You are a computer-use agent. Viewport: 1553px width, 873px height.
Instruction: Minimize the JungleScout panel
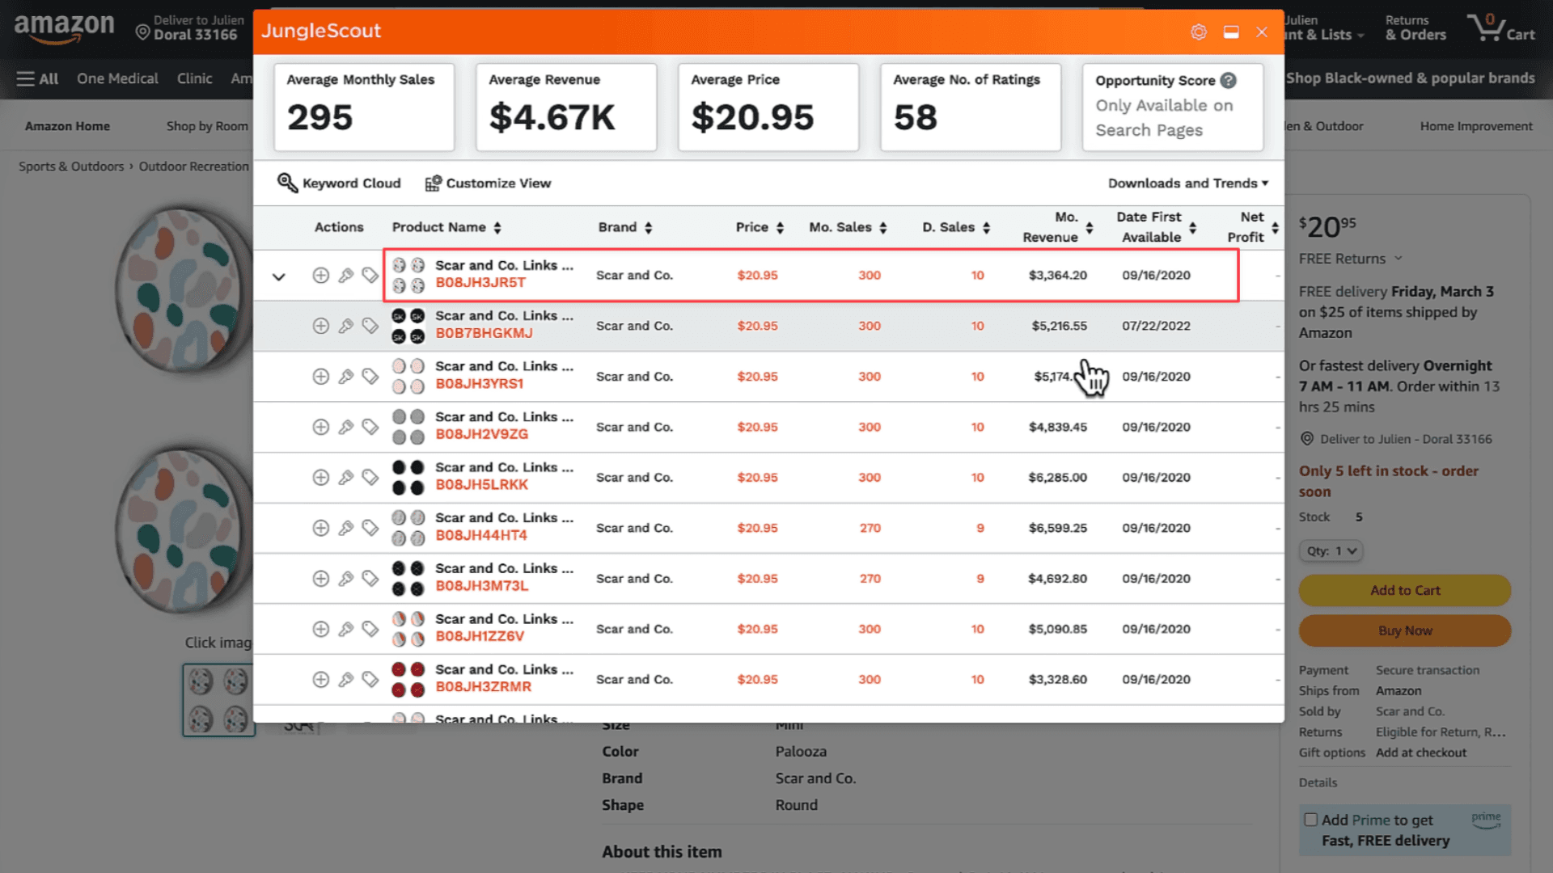coord(1231,32)
